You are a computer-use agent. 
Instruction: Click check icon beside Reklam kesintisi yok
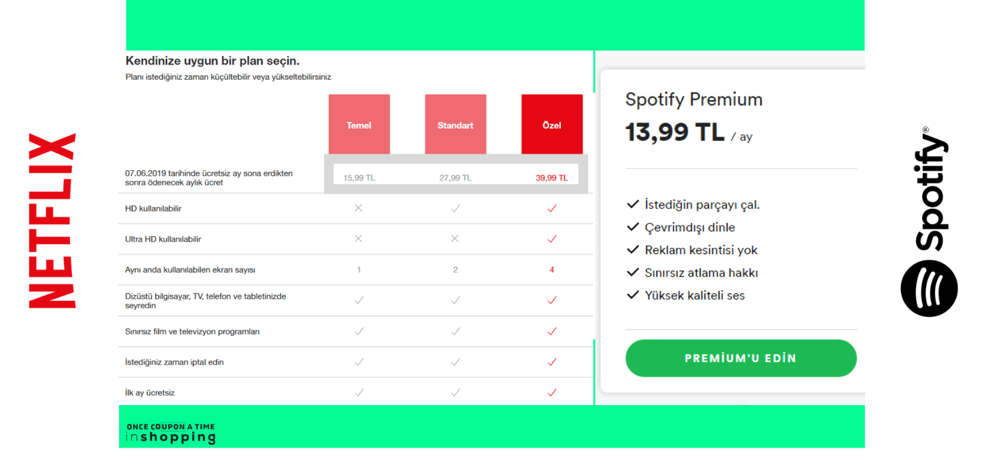[633, 249]
